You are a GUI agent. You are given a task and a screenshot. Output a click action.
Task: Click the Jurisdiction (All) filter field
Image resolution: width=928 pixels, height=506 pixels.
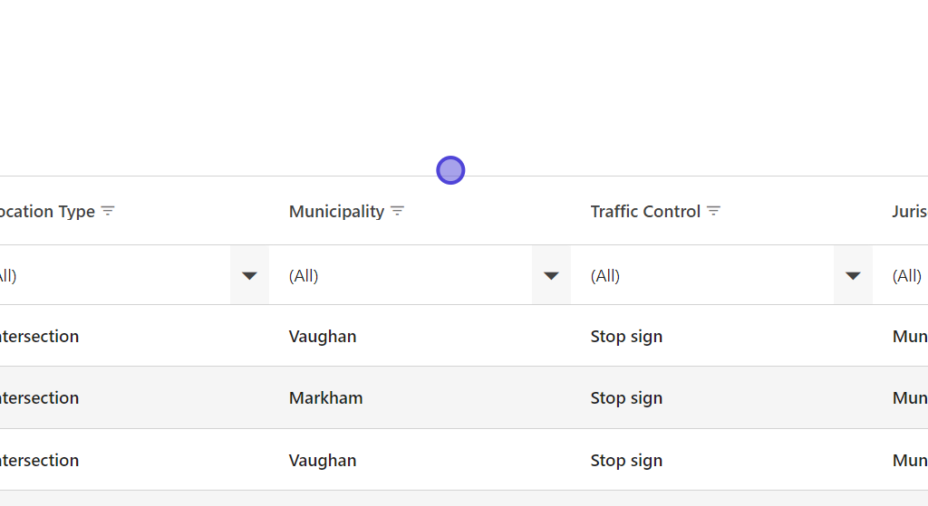click(x=907, y=275)
